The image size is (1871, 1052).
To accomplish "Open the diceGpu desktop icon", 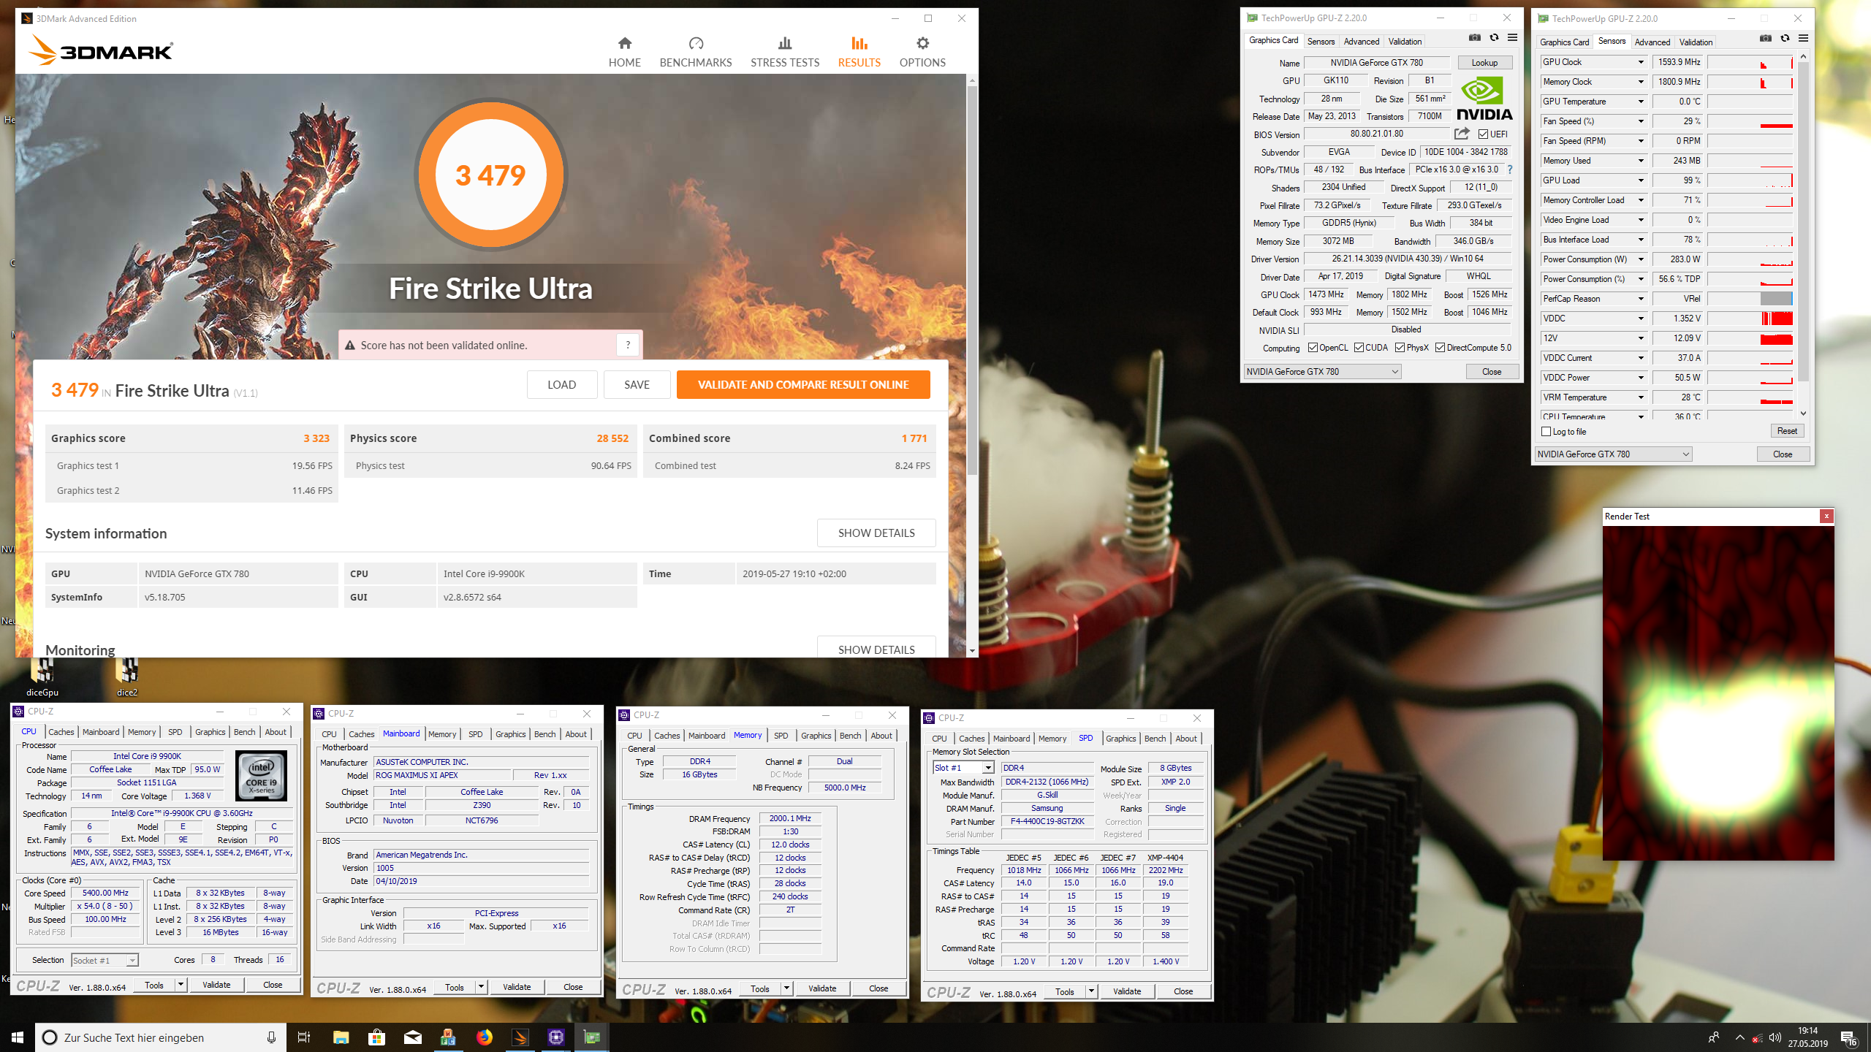I will pyautogui.click(x=42, y=676).
